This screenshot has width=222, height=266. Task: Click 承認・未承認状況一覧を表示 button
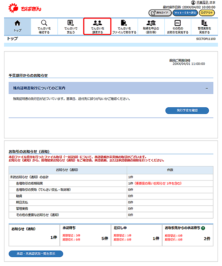(36, 254)
